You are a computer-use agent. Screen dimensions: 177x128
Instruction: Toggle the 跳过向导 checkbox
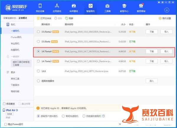coord(19,104)
